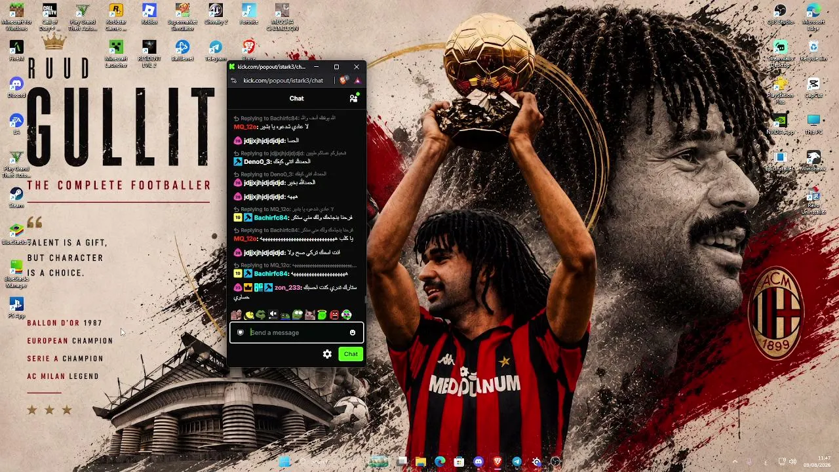The width and height of the screenshot is (839, 472).
Task: Insert the red angry face emote
Action: [x=334, y=315]
